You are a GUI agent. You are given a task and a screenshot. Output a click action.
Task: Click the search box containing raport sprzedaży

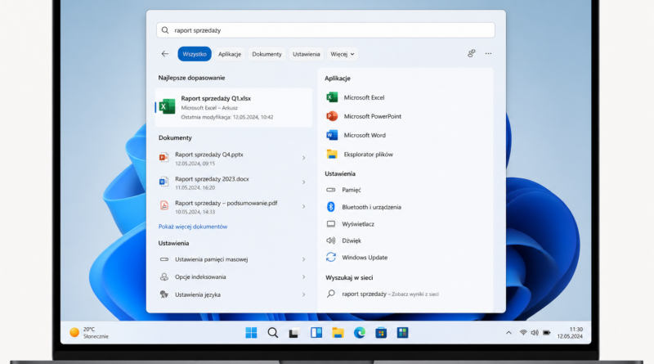[x=325, y=30]
